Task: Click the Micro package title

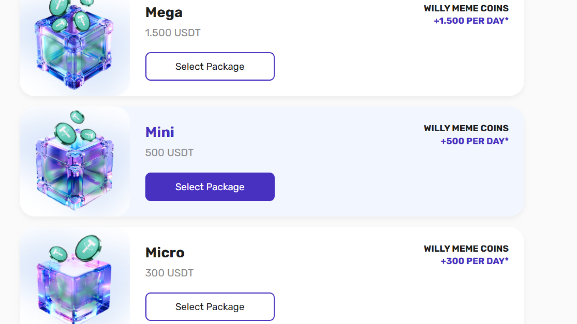Action: (165, 252)
